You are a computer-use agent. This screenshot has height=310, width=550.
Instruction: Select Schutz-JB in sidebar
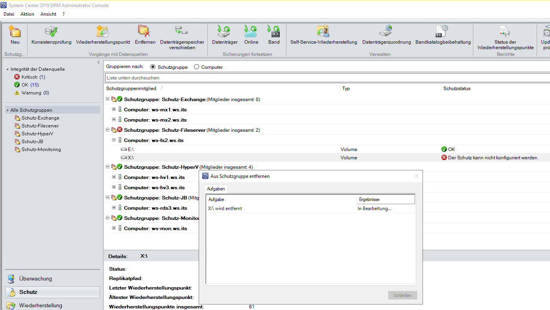[x=32, y=142]
